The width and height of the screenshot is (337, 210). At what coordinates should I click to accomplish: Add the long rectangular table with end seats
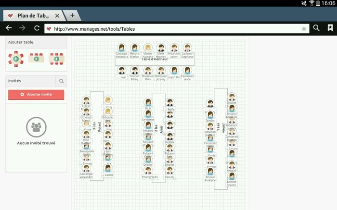[x=56, y=59]
